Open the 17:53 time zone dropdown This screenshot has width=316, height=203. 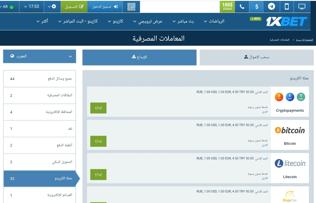[31, 7]
